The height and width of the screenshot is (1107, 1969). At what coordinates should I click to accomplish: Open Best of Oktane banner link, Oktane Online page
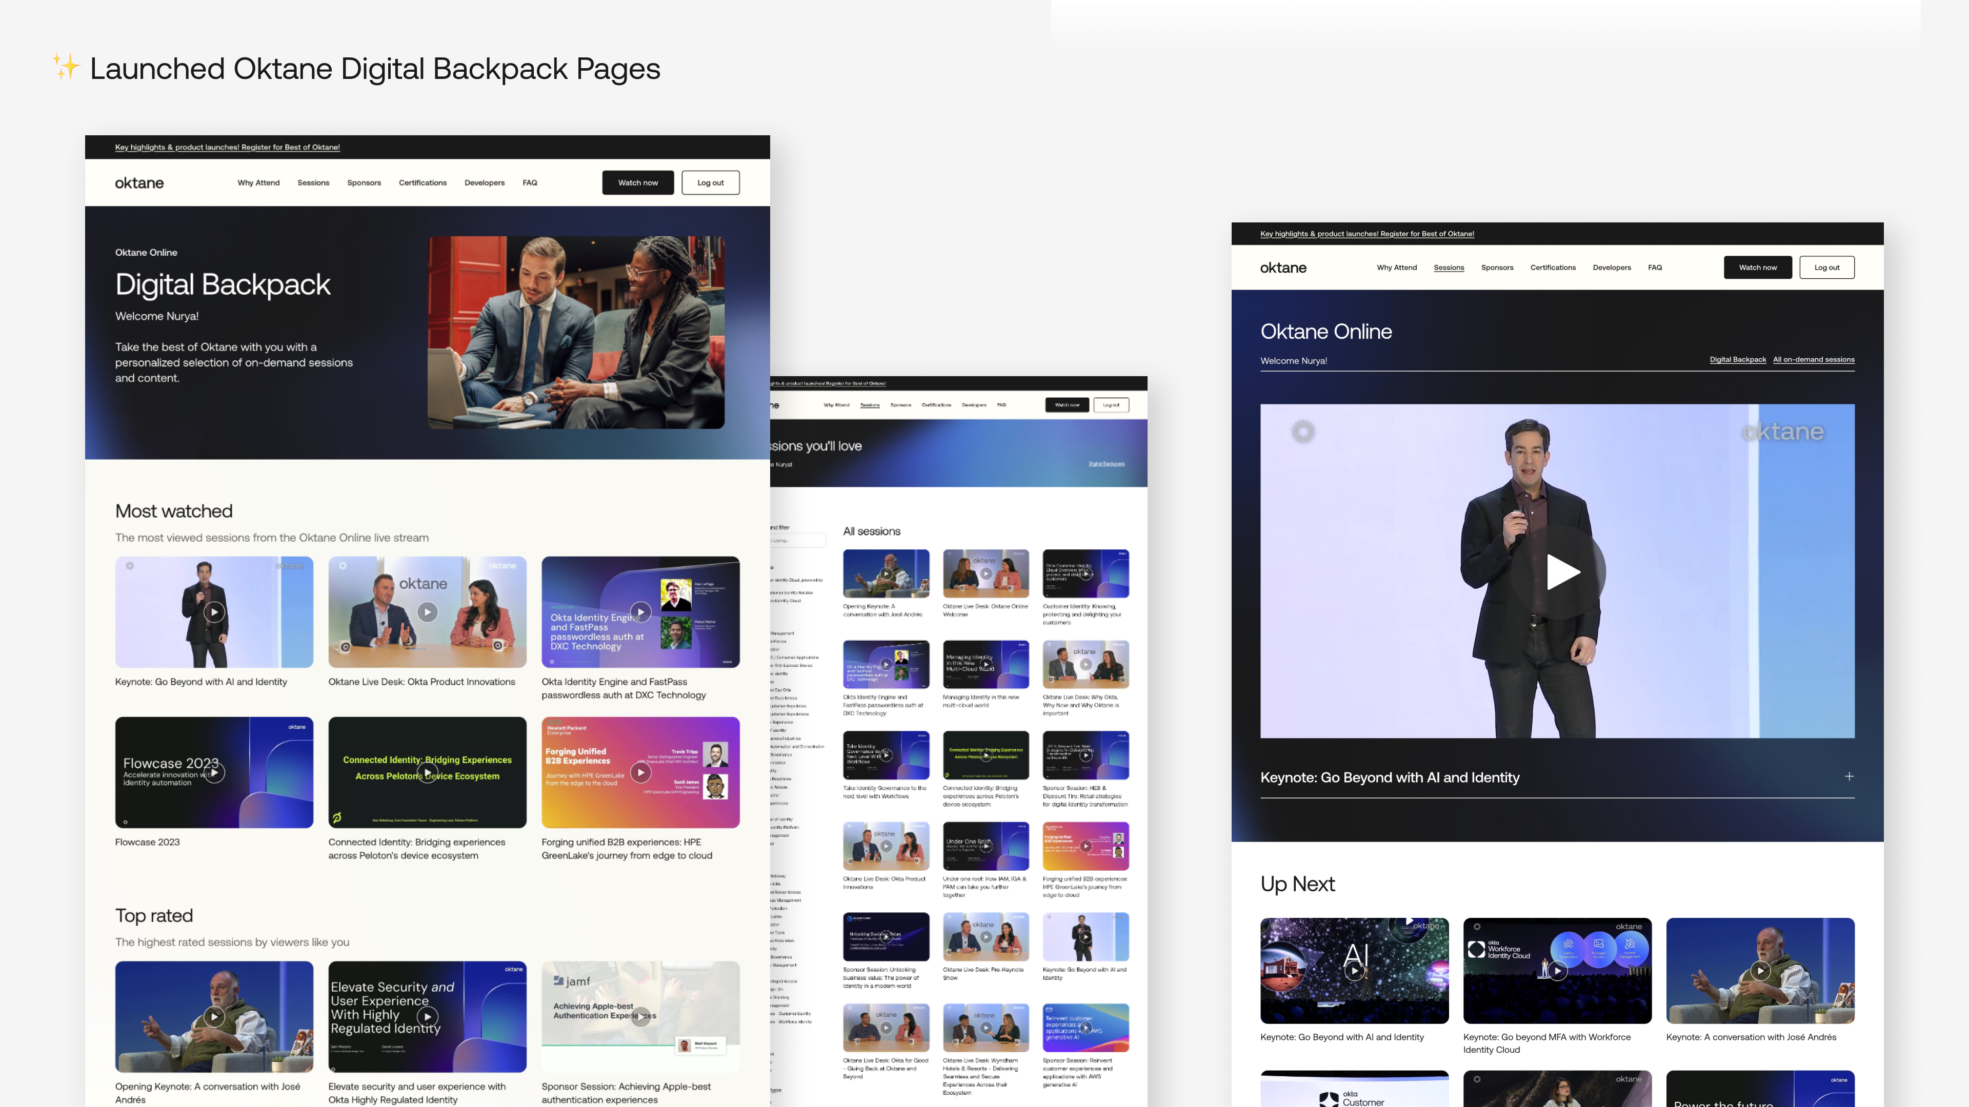1367,234
